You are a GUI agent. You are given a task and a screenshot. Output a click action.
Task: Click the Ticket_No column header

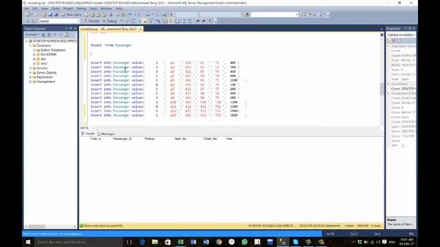click(210, 139)
